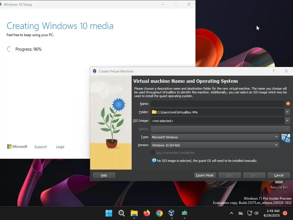The width and height of the screenshot is (293, 220).
Task: Open the Recycle Bin desktop icon
Action: click(x=279, y=185)
